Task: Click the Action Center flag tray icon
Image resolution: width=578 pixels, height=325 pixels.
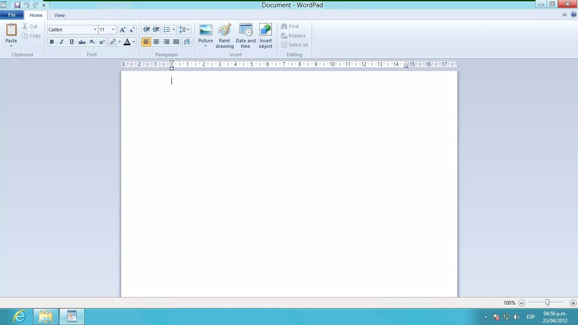Action: point(496,317)
